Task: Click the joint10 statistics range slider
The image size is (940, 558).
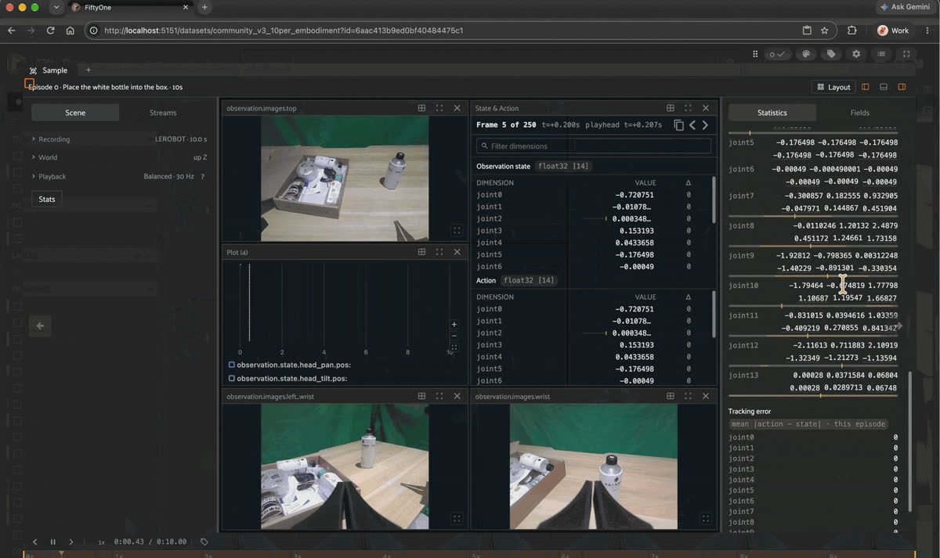Action: tap(813, 305)
